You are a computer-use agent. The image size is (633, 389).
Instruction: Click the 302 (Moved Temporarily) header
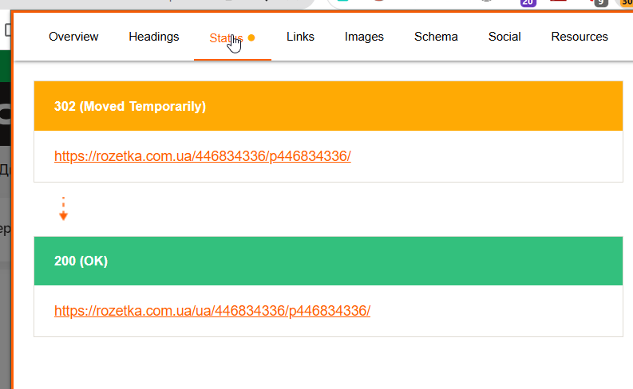pyautogui.click(x=328, y=106)
